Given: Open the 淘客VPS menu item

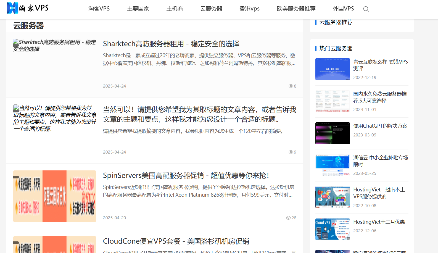Looking at the screenshot, I should click(99, 9).
